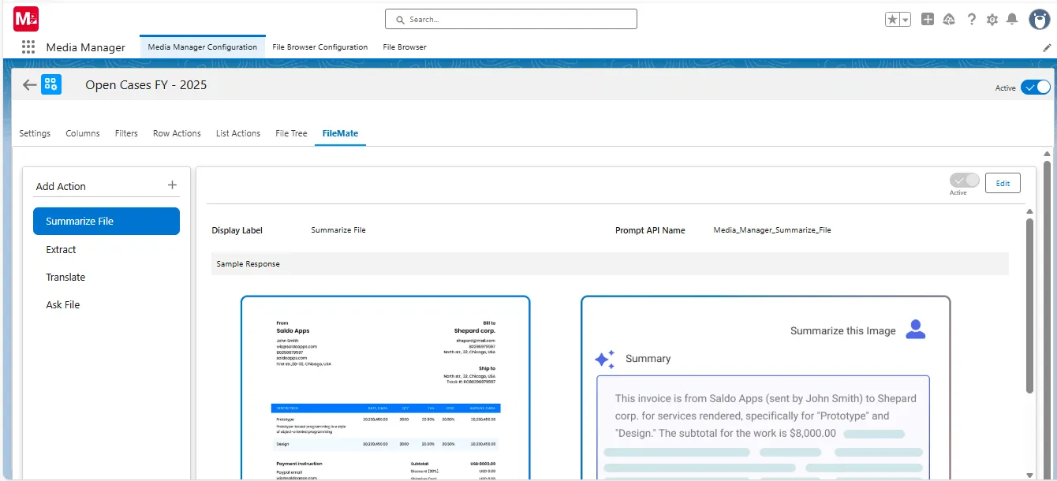
Task: Open the Help question mark icon
Action: pyautogui.click(x=972, y=20)
